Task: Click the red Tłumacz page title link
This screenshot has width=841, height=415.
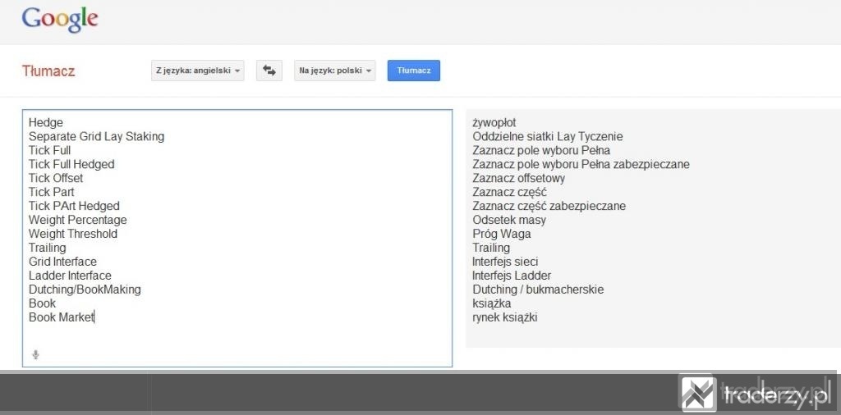Action: [x=48, y=71]
